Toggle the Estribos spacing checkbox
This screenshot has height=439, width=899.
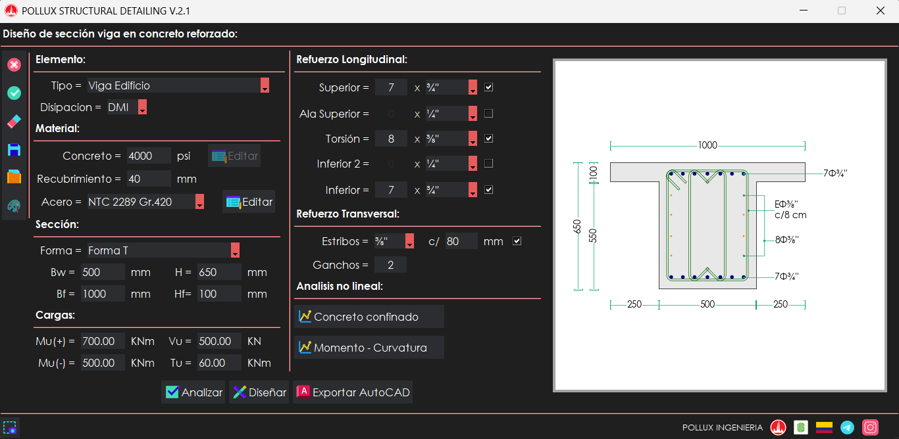pos(517,241)
